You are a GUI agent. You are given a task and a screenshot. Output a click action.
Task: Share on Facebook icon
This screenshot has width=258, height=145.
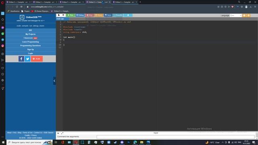21,59
